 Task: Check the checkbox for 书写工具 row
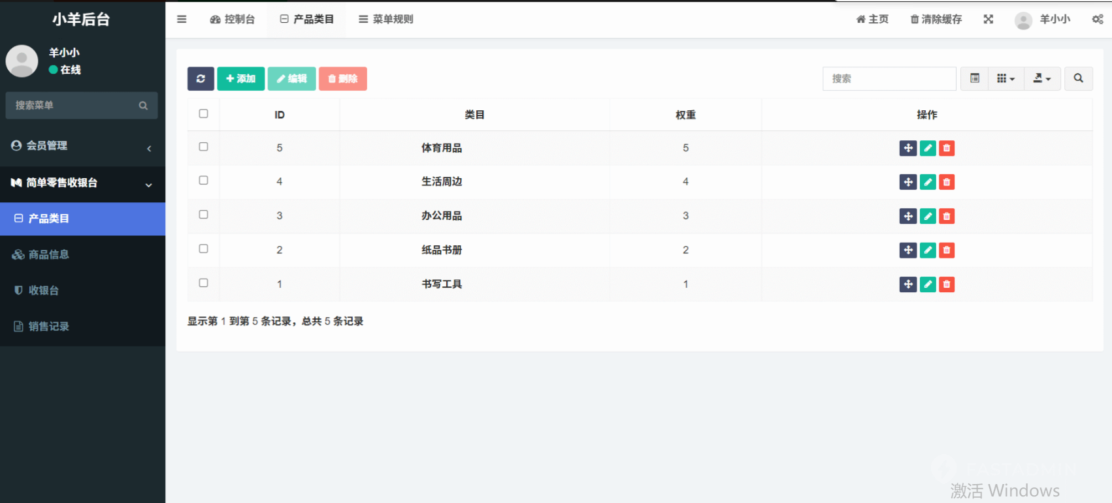(203, 283)
